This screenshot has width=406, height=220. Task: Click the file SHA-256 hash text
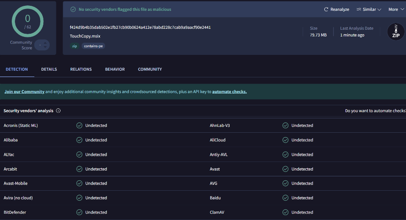coord(140,27)
